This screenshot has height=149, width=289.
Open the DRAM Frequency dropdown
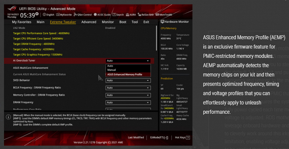pyautogui.click(x=128, y=103)
